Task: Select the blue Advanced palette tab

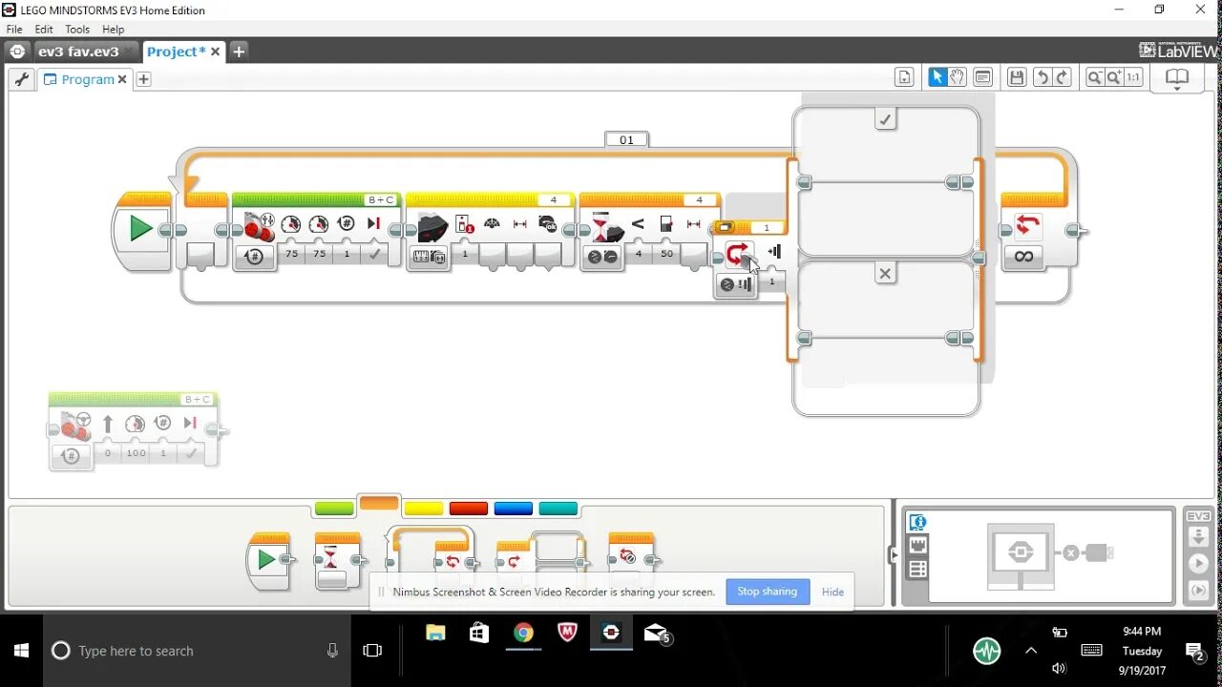Action: coord(514,509)
